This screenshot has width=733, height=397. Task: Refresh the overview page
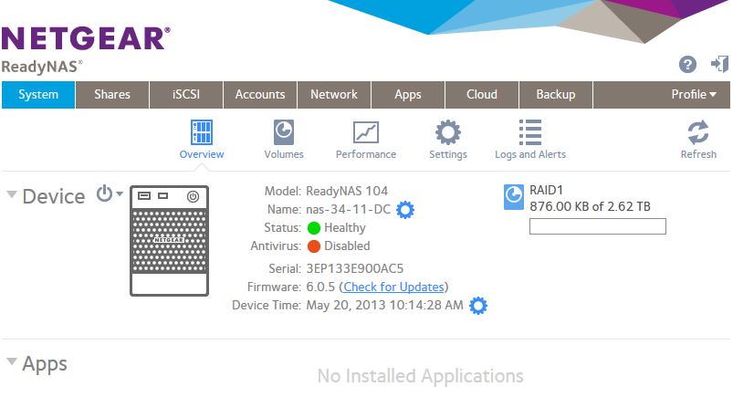pyautogui.click(x=698, y=140)
